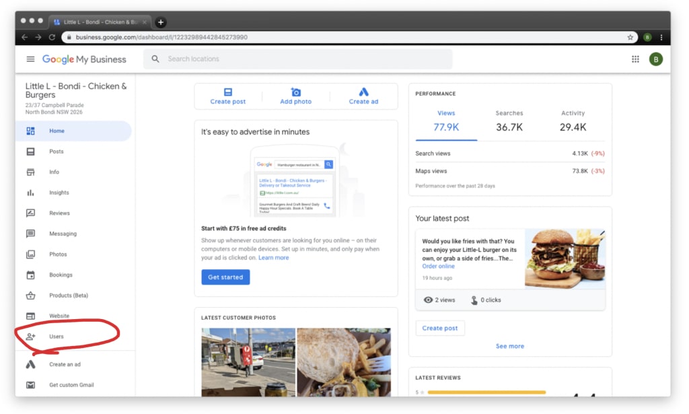The image size is (689, 414).
Task: Reload the page in browser
Action: [x=52, y=37]
